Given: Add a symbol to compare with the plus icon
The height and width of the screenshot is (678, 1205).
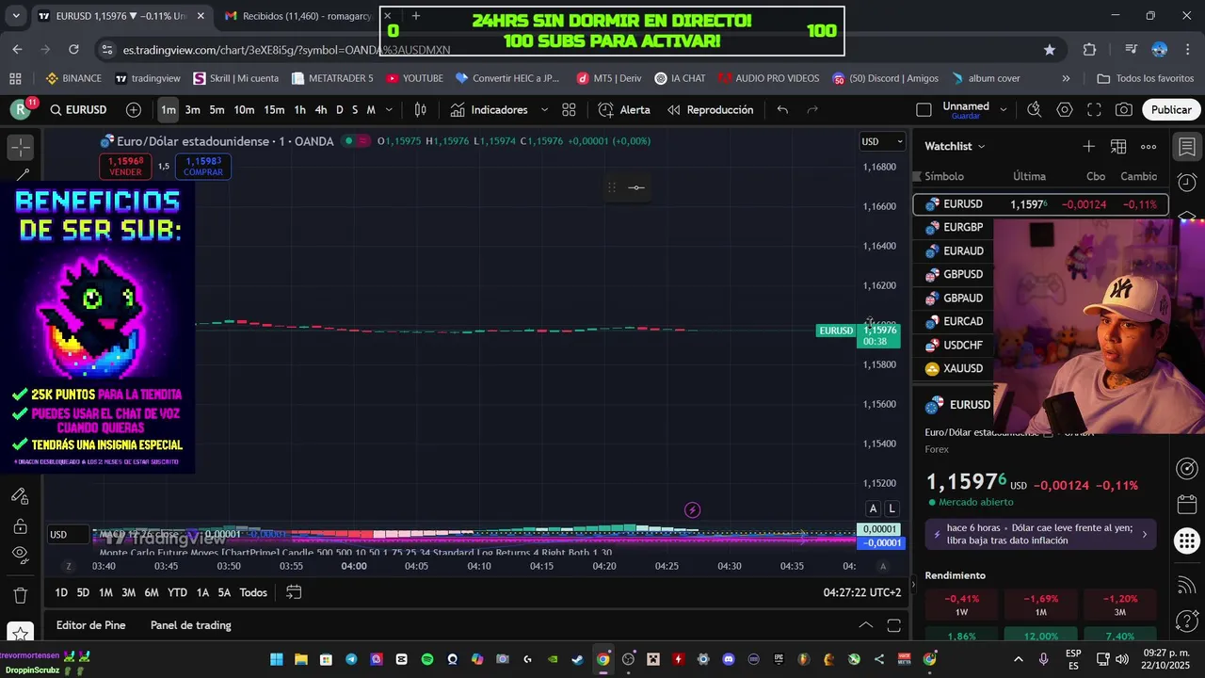Looking at the screenshot, I should coord(134,110).
